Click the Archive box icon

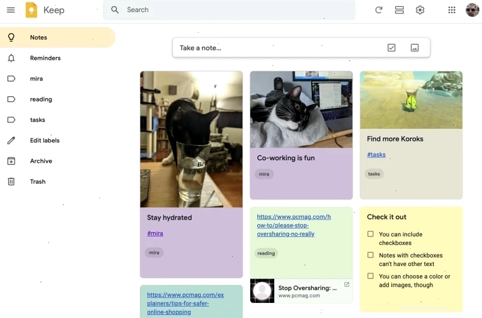click(11, 161)
